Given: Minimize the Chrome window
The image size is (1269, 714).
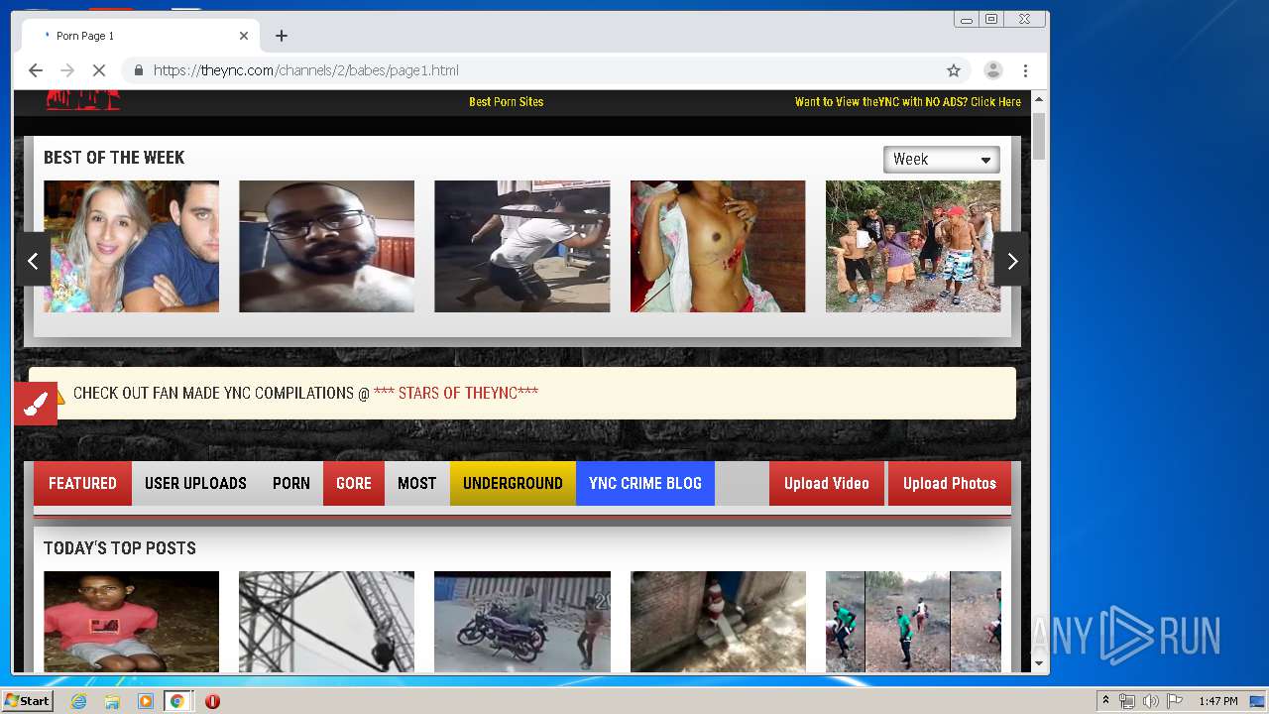Looking at the screenshot, I should click(x=967, y=19).
